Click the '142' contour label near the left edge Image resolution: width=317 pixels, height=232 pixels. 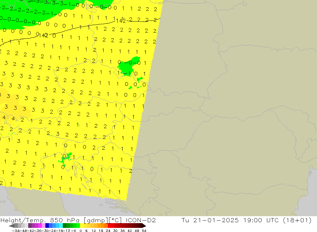(43, 35)
